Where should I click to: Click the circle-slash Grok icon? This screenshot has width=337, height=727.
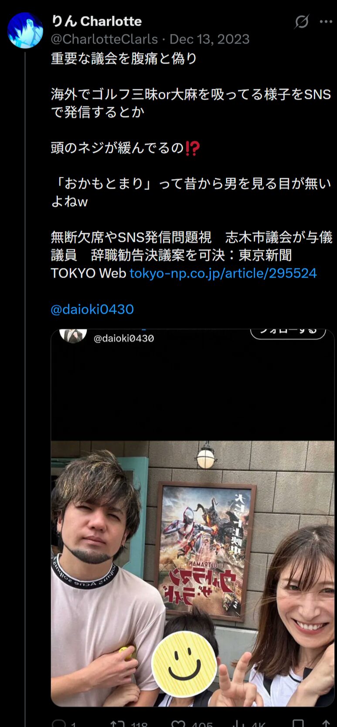[302, 21]
